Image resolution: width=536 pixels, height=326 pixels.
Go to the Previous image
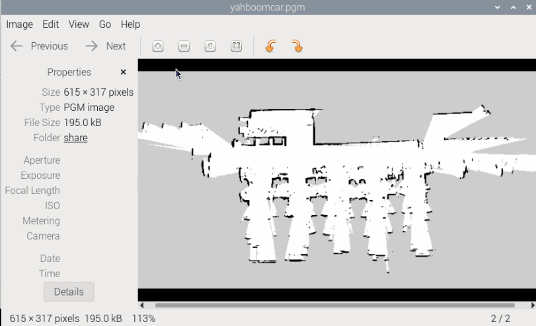(x=40, y=46)
